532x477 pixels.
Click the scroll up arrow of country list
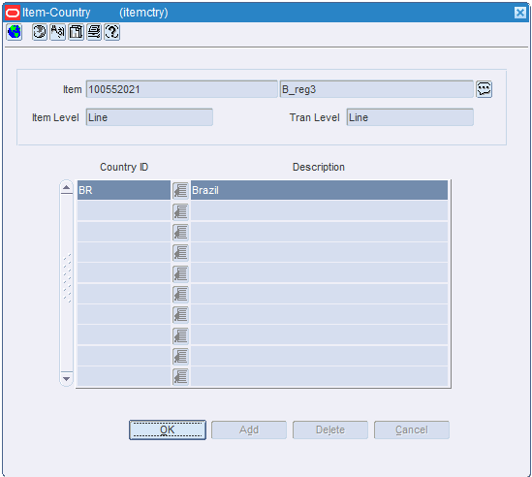(x=67, y=187)
